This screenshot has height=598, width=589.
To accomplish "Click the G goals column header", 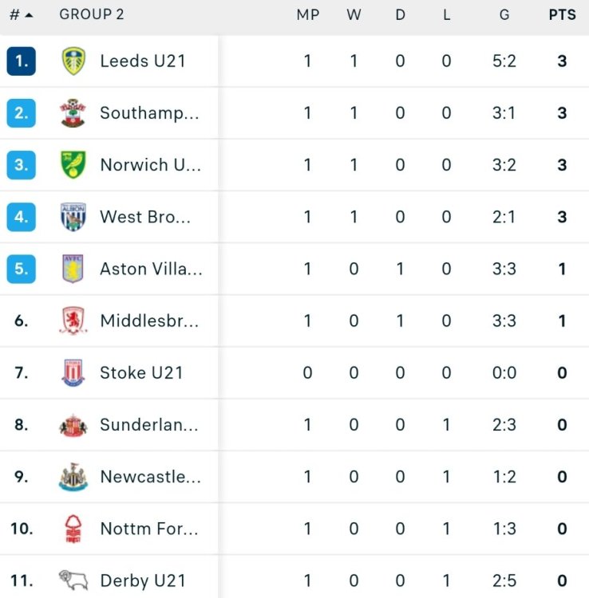I will point(504,15).
